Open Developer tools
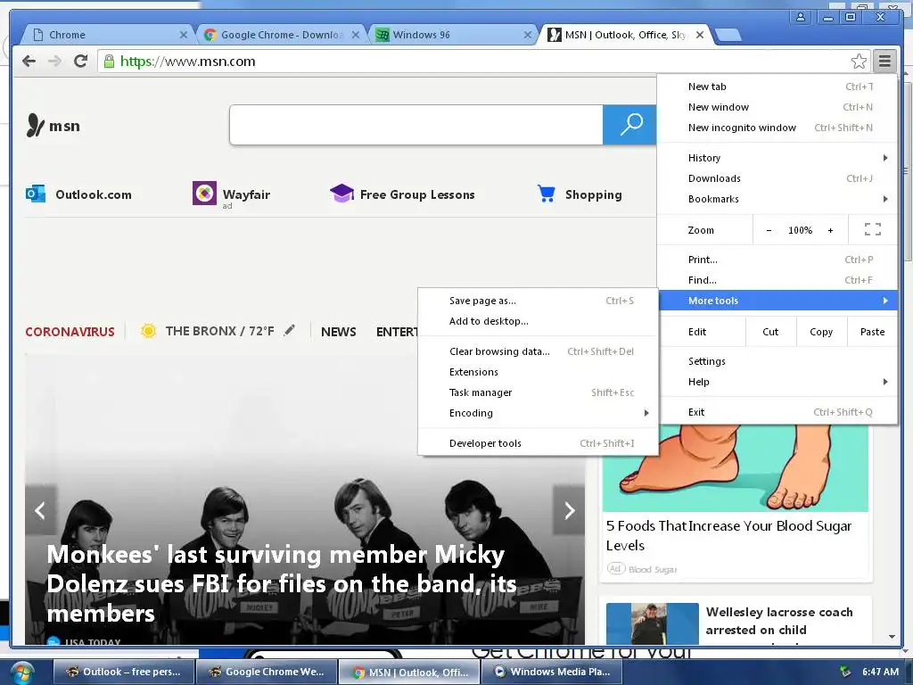Screen dimensions: 913x685 point(539,443)
